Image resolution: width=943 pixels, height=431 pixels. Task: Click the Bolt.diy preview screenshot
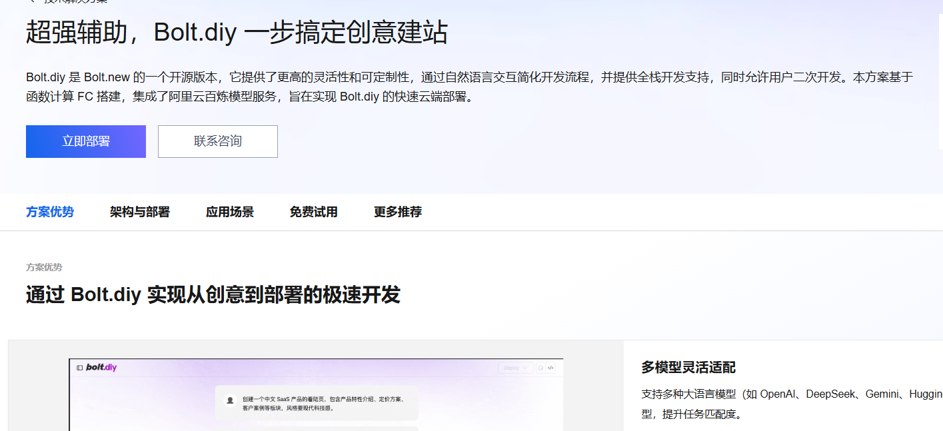click(316, 394)
